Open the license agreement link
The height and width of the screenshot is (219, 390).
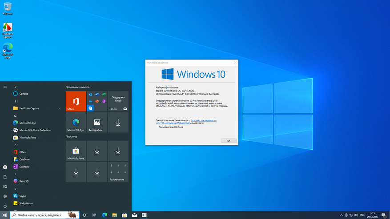(x=186, y=122)
